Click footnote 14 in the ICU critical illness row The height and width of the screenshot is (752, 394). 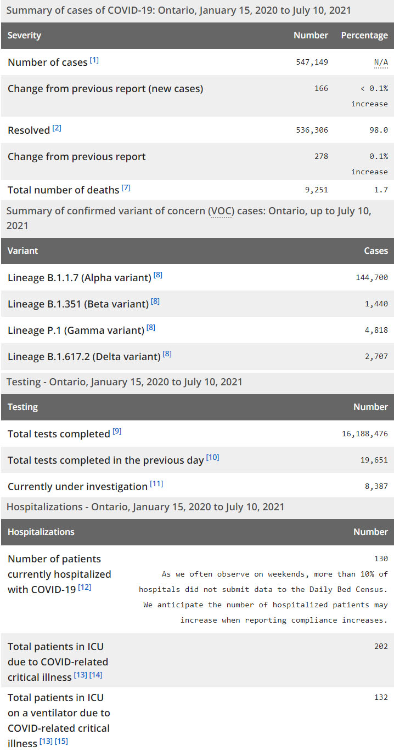pos(96,675)
